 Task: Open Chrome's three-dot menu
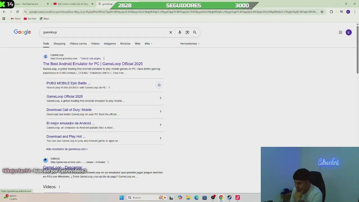[x=355, y=12]
